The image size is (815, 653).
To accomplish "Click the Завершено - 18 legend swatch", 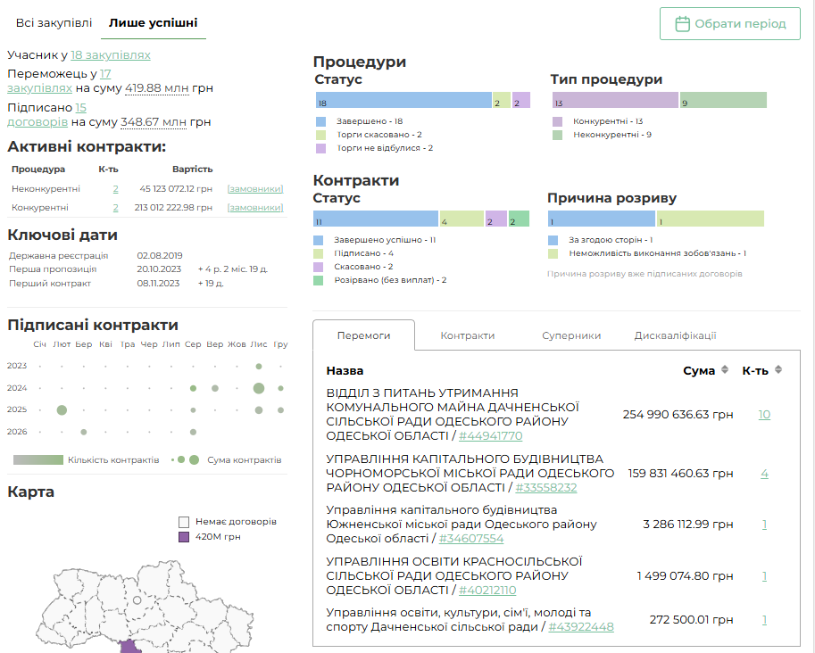I will click(x=320, y=121).
